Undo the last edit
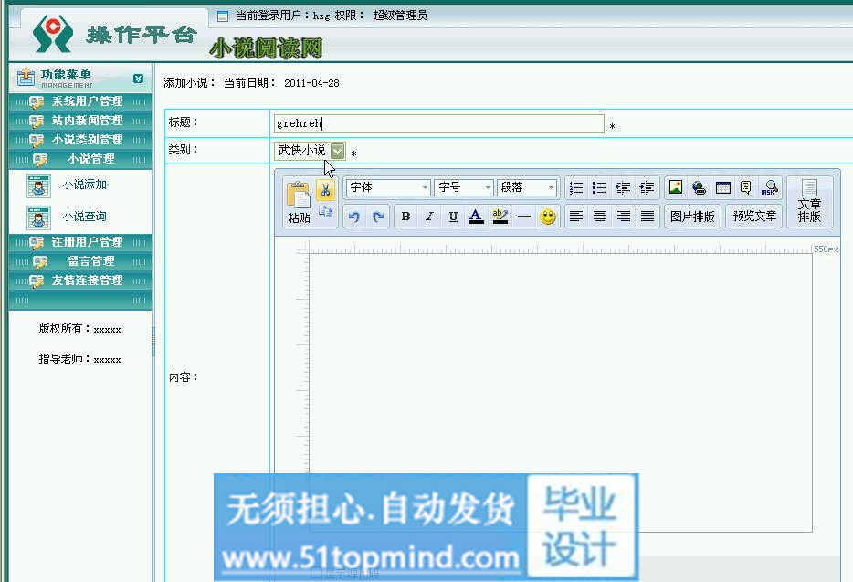Viewport: 853px width, 582px height. click(x=354, y=217)
